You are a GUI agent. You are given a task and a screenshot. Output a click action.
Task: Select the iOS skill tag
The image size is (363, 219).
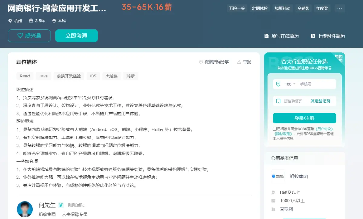(93, 76)
